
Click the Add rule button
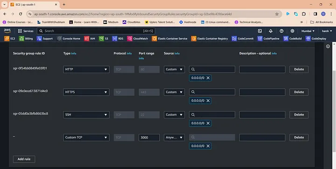pos(24,159)
